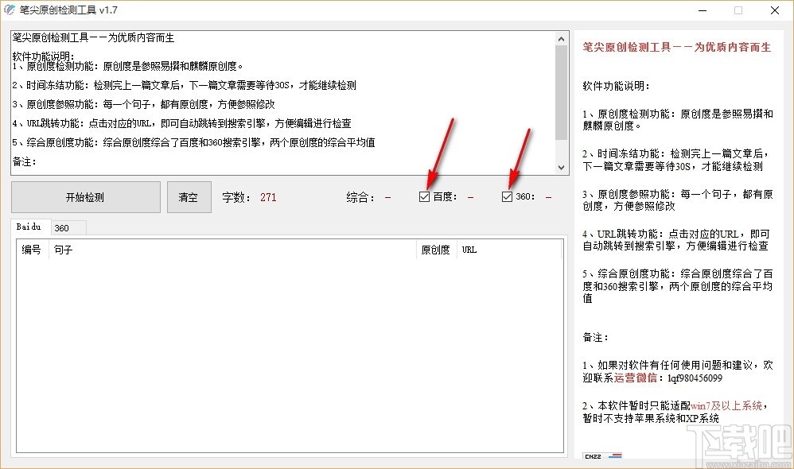Image resolution: width=794 pixels, height=469 pixels.
Task: Switch to the Baidu tab
Action: click(x=29, y=227)
